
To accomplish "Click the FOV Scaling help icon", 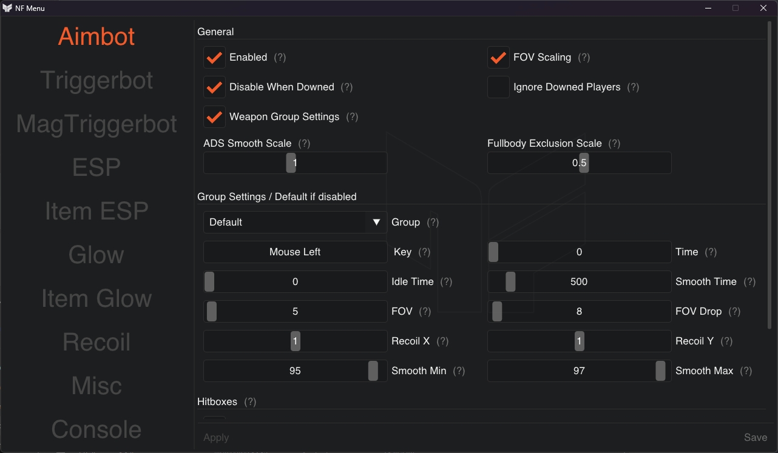I will 584,57.
